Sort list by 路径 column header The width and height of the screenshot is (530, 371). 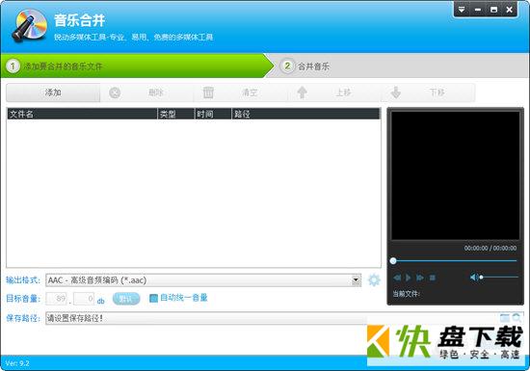[x=305, y=115]
